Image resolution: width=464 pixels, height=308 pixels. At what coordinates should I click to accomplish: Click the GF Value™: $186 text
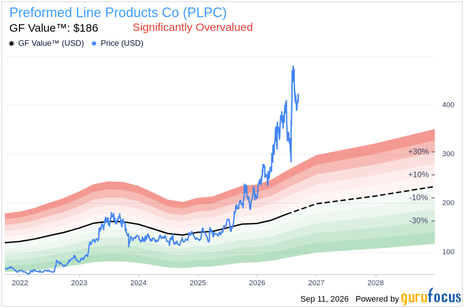54,28
